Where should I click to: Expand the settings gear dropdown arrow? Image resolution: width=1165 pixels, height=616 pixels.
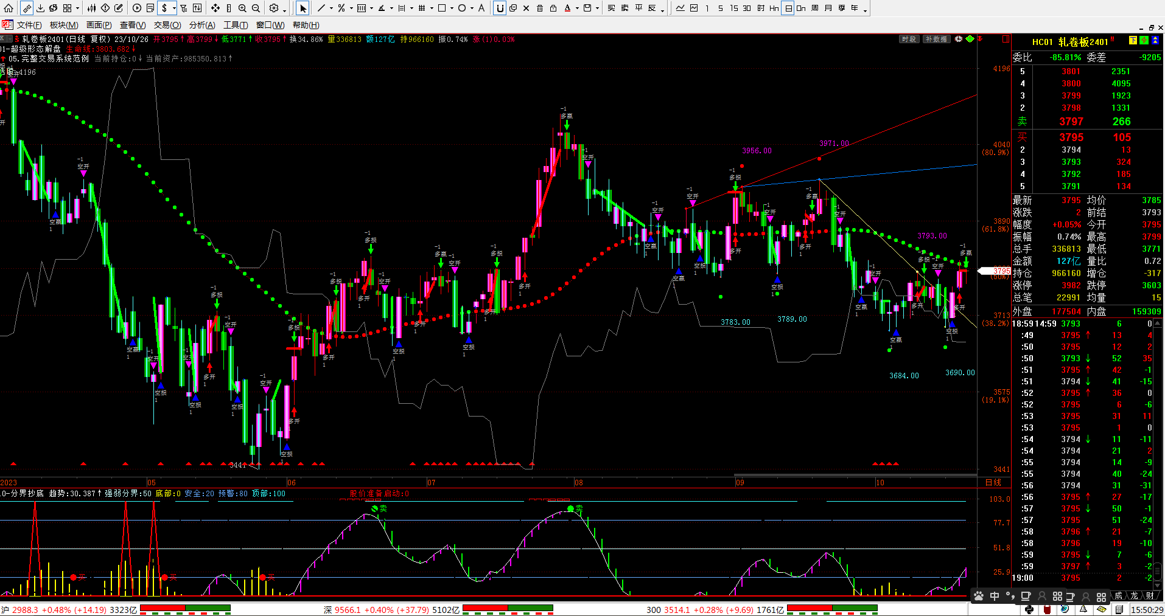tap(284, 10)
